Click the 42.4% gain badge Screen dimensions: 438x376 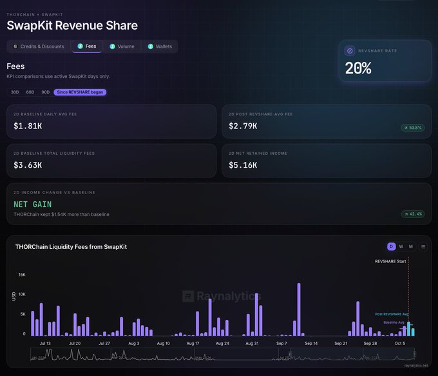click(x=413, y=214)
